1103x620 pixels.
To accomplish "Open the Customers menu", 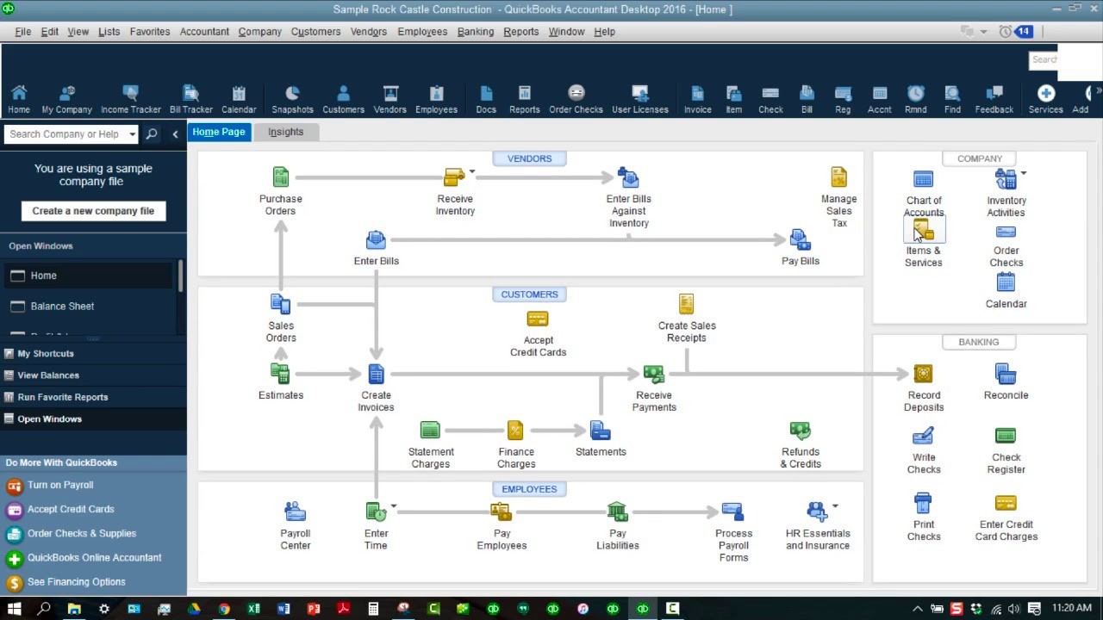I will [x=315, y=32].
